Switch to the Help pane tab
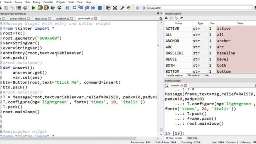 point(207,75)
